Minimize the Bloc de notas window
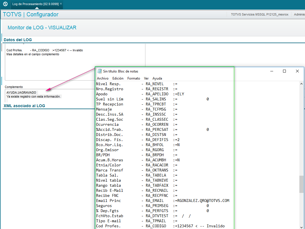Screen dimensions: 305x229 272,71
